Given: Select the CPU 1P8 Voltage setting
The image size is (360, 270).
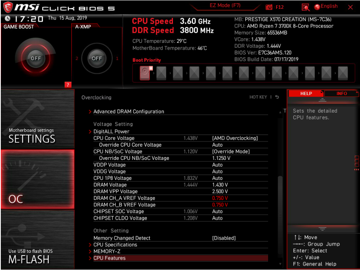Looking at the screenshot, I should [x=181, y=178].
